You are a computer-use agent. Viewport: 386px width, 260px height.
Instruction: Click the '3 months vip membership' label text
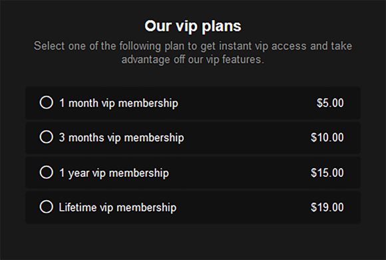[121, 138]
